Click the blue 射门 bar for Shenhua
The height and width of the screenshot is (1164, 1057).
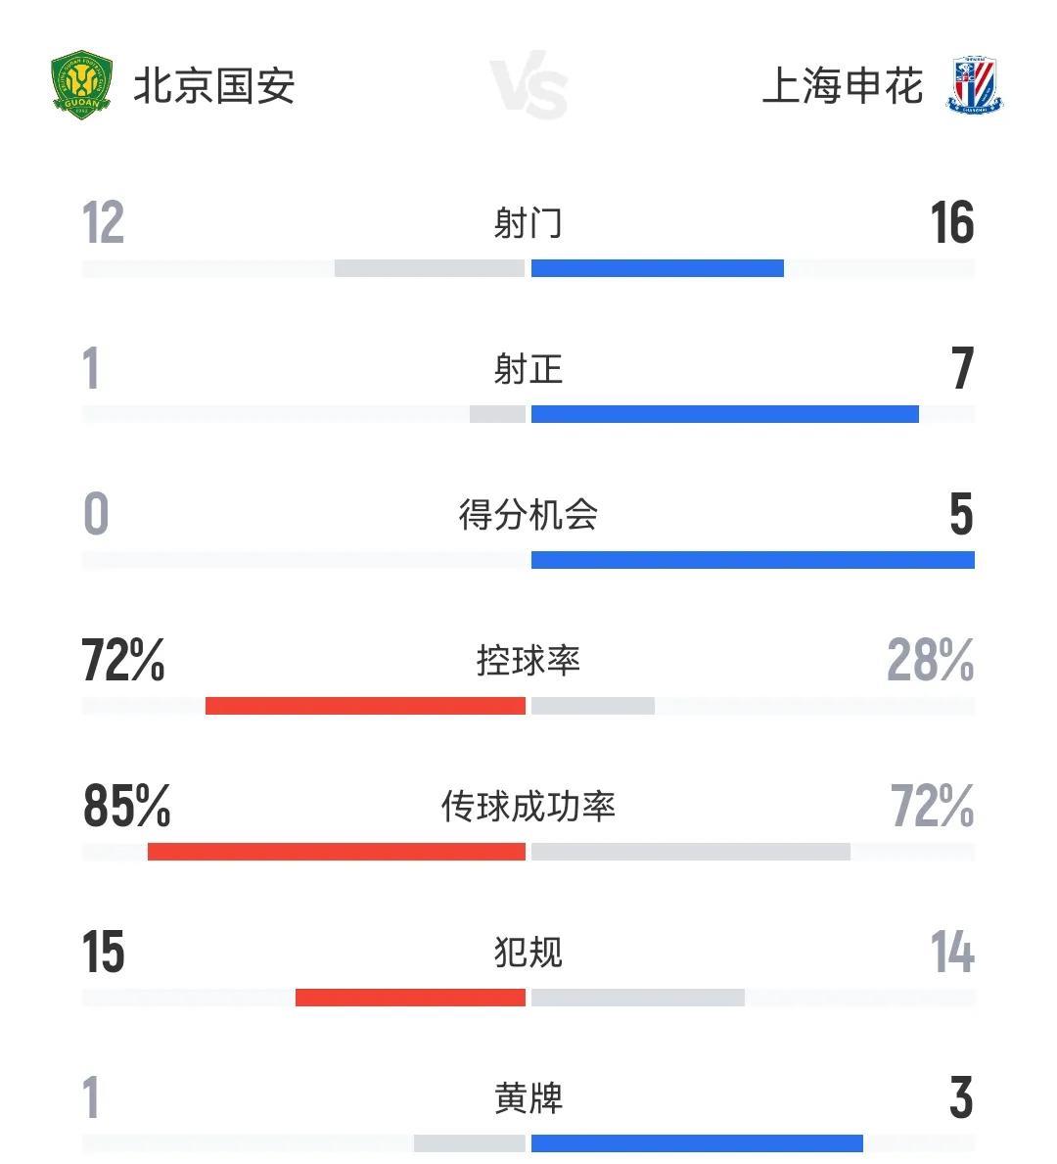[657, 268]
